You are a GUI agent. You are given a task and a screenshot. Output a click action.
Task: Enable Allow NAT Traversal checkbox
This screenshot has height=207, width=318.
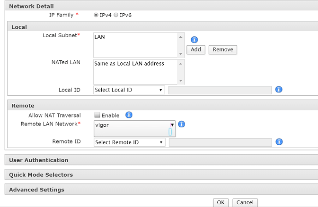click(97, 115)
